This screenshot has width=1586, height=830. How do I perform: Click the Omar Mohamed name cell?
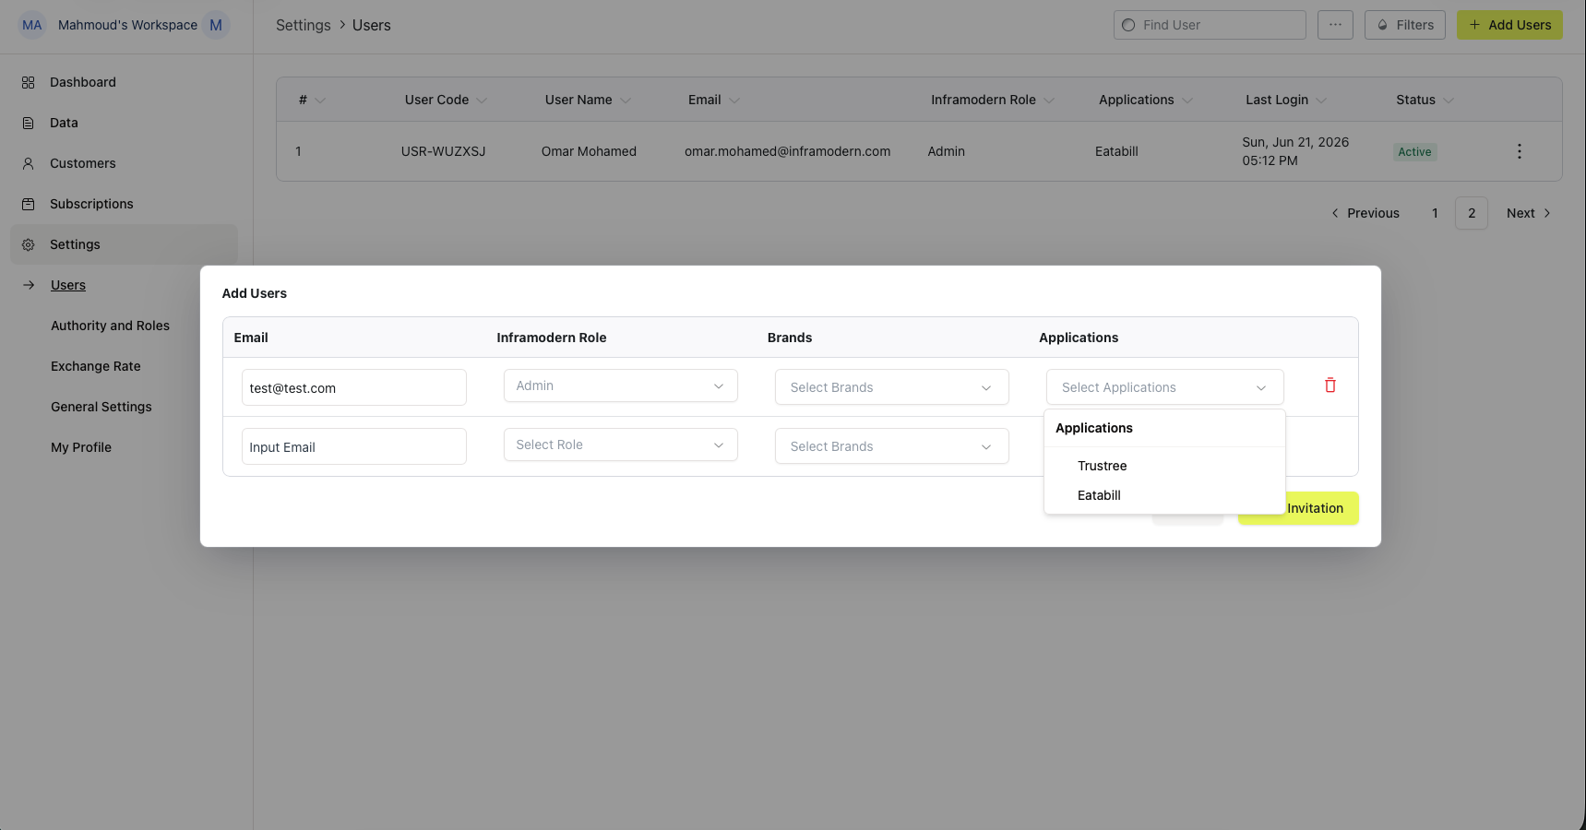589,151
